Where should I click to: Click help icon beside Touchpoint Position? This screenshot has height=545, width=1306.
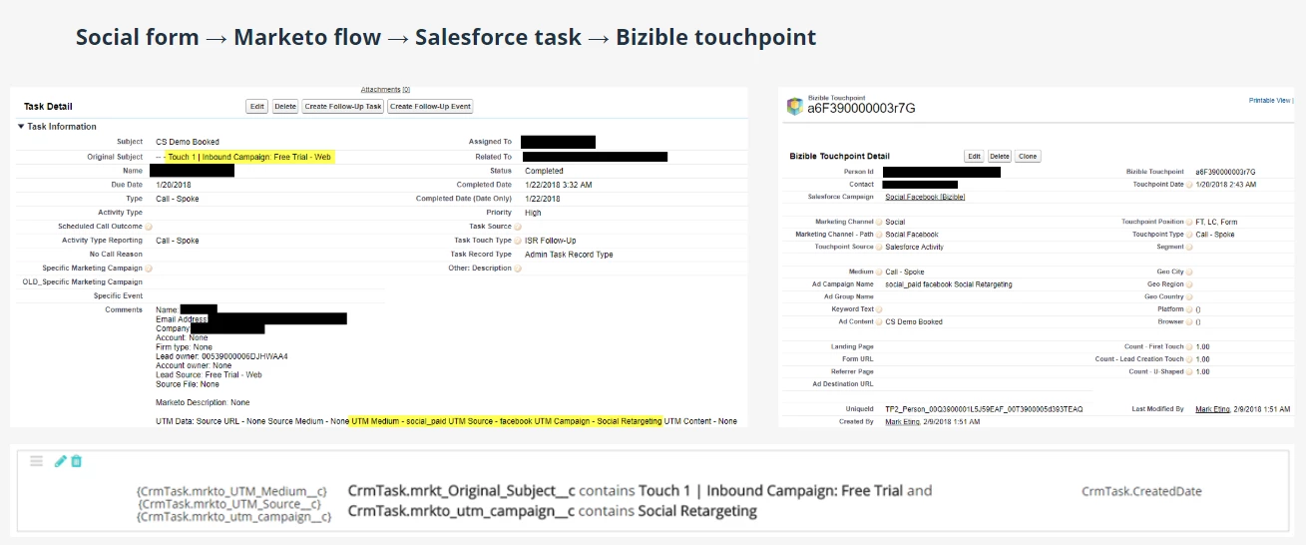click(1190, 222)
